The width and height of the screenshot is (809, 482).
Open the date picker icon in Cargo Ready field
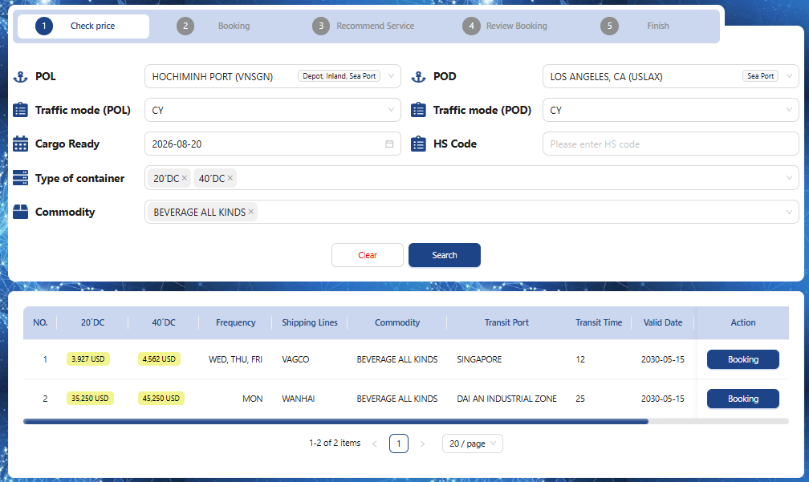389,144
